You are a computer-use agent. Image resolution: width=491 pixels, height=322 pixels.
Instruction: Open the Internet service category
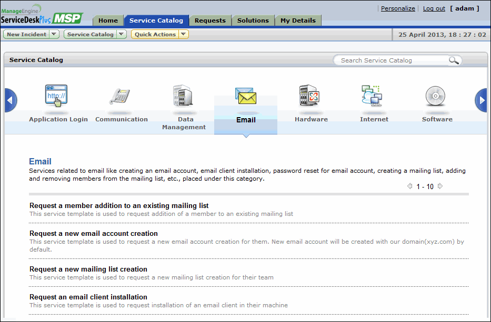[373, 97]
